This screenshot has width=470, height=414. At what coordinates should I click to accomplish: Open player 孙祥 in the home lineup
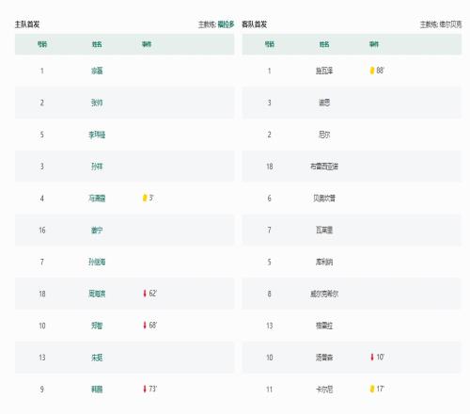click(x=97, y=167)
